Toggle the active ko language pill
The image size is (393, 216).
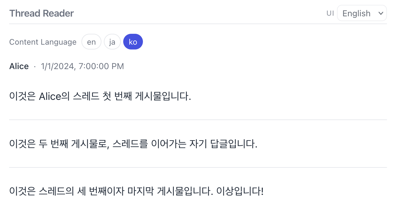point(133,42)
